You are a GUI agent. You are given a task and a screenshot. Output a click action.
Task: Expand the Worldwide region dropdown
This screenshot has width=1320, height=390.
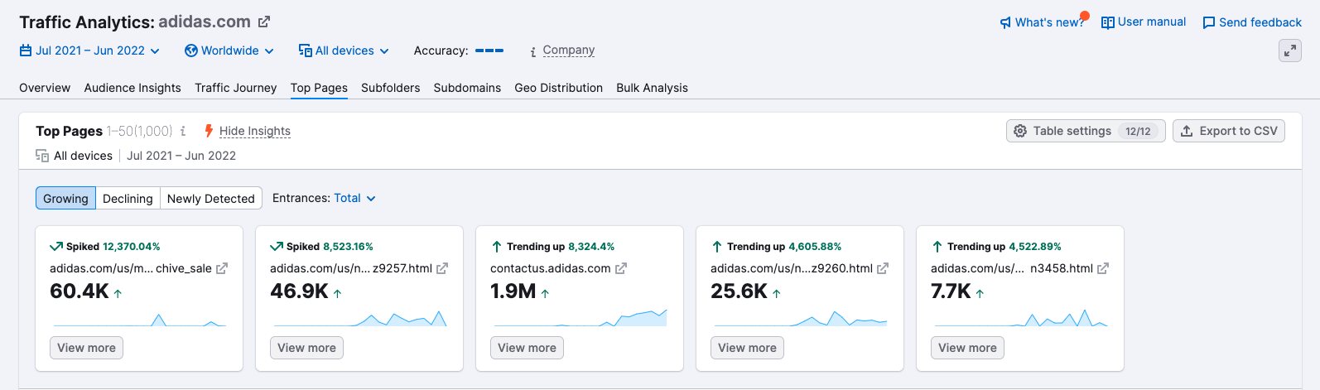point(229,51)
